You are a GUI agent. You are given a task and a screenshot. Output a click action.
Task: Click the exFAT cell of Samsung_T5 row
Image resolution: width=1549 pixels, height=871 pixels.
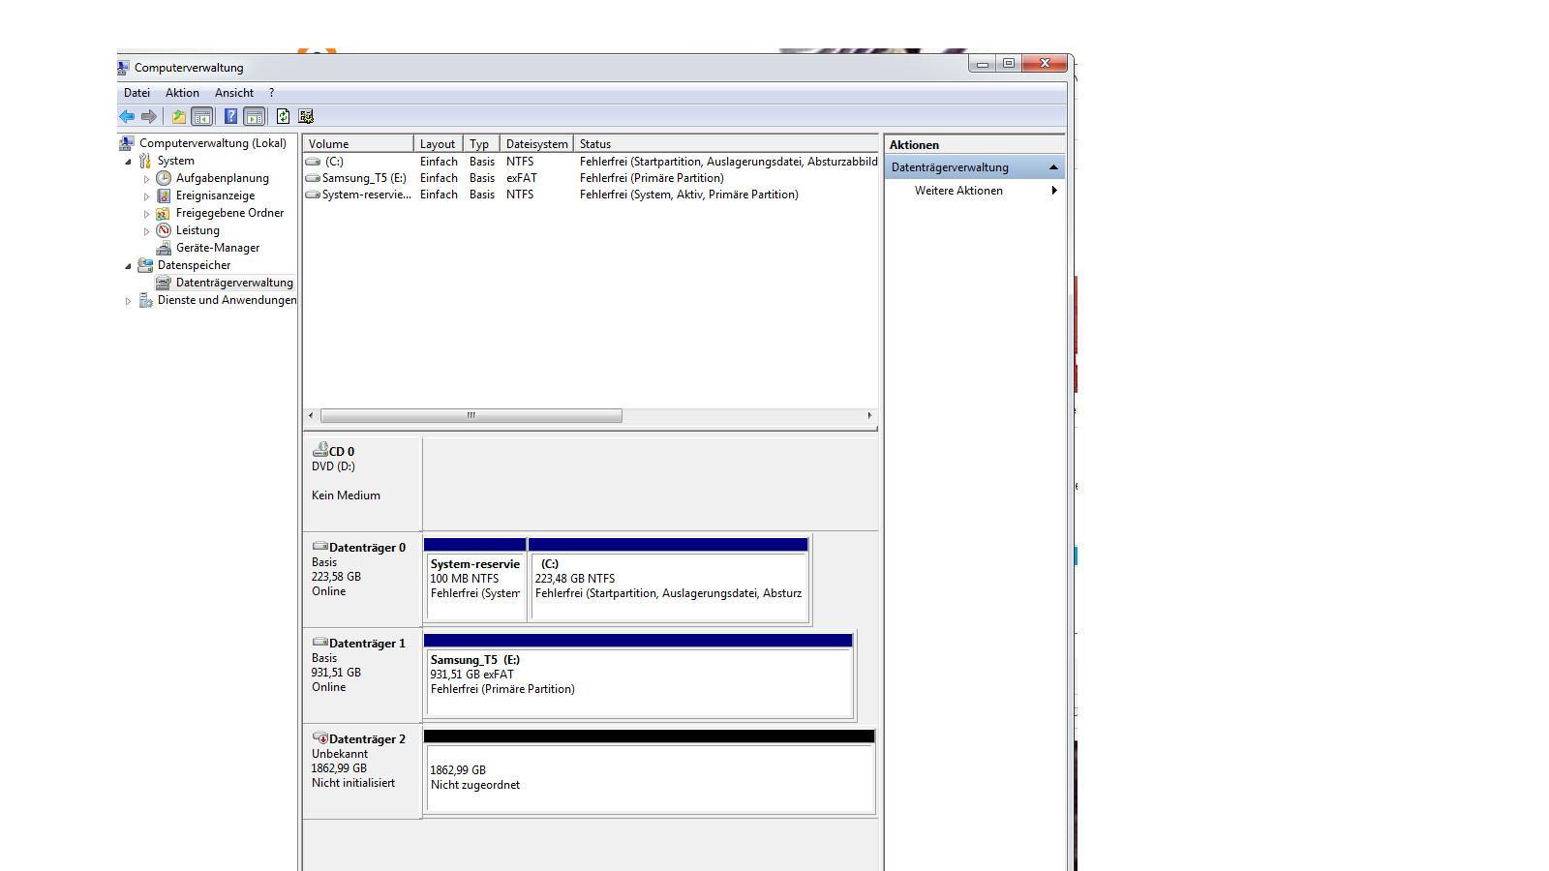pyautogui.click(x=522, y=178)
